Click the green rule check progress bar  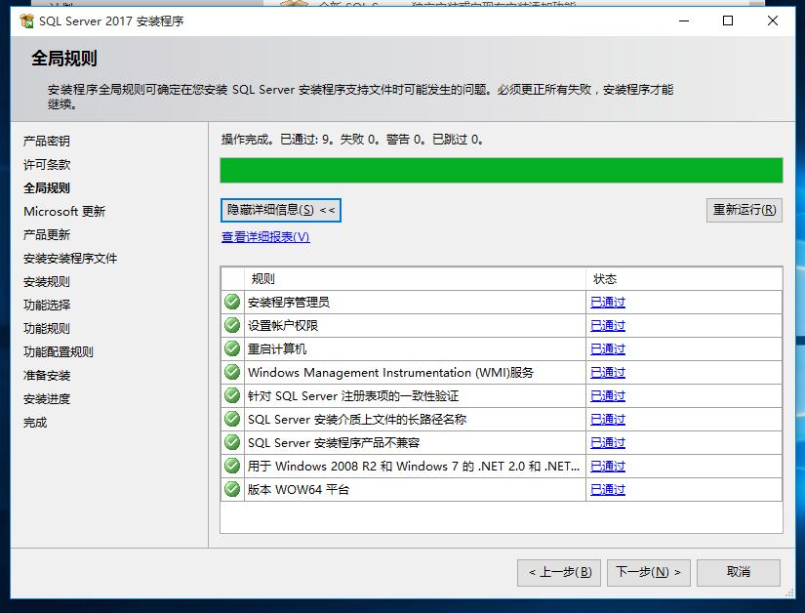[x=502, y=171]
